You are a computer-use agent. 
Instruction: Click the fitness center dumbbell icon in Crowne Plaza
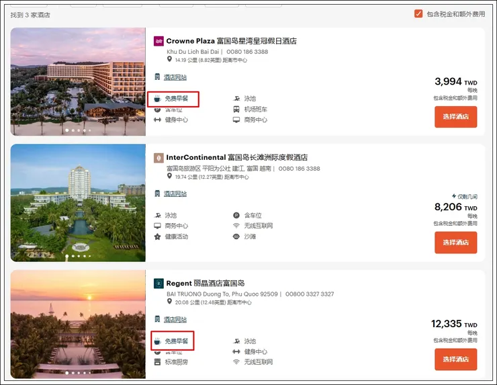pos(157,120)
